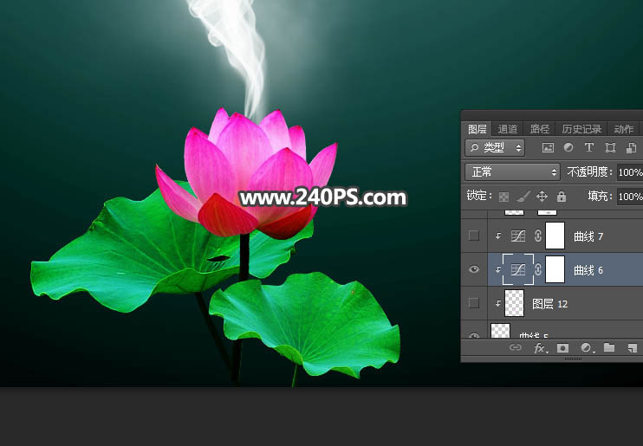Viewport: 643px width, 446px height.
Task: Open the 正常 blend mode dropdown
Action: point(512,171)
